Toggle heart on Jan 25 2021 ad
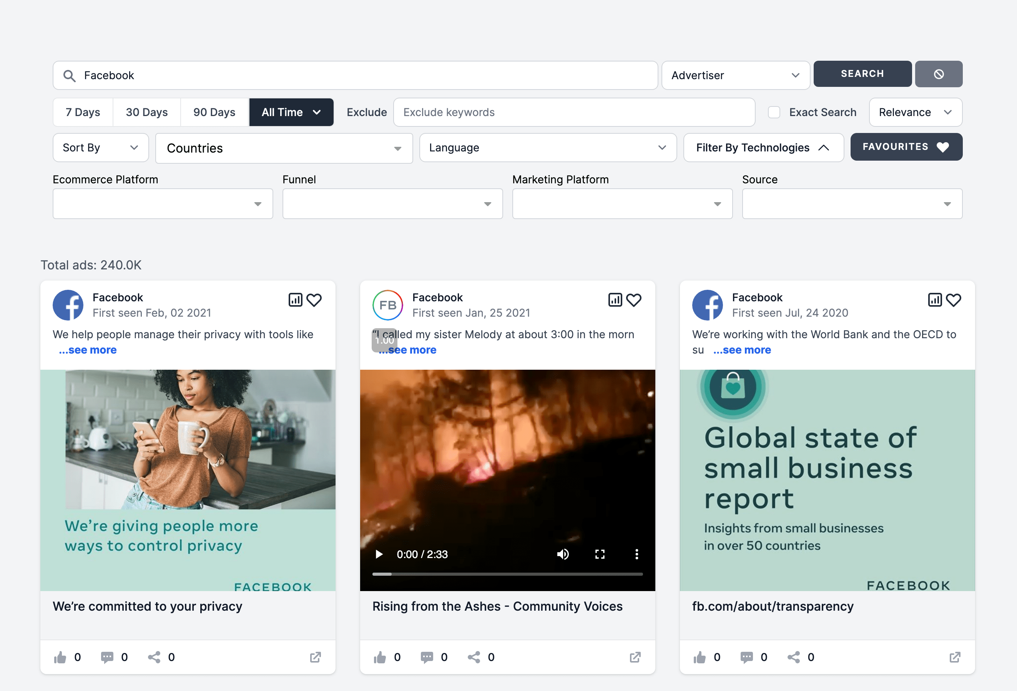 634,300
